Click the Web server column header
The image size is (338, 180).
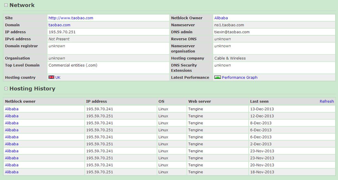pos(200,101)
